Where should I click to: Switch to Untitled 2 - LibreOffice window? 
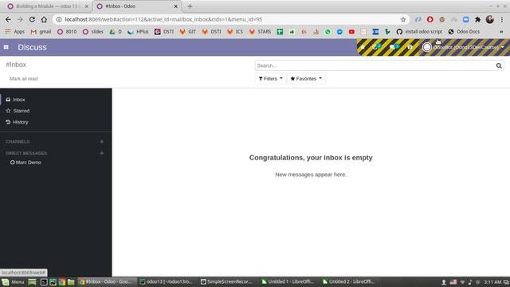[x=349, y=281]
